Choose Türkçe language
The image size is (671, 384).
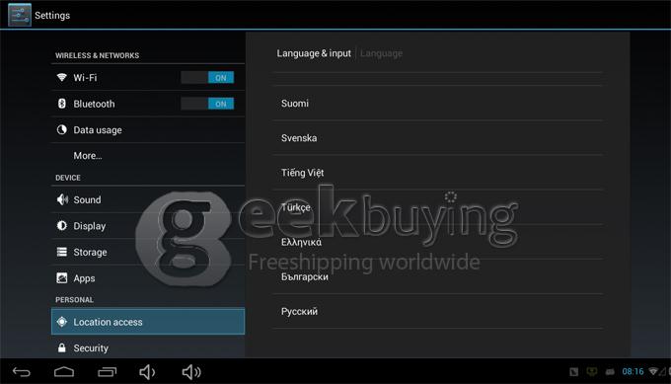click(x=438, y=207)
